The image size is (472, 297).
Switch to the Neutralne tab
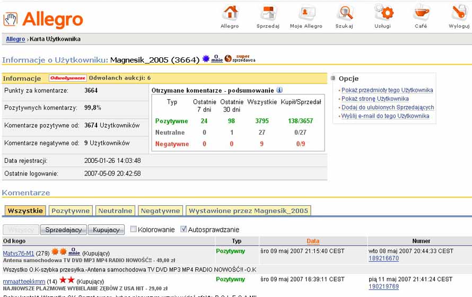coord(115,211)
